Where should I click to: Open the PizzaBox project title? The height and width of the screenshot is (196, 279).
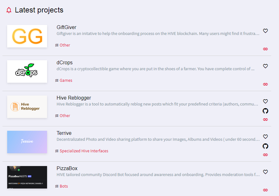(67, 169)
